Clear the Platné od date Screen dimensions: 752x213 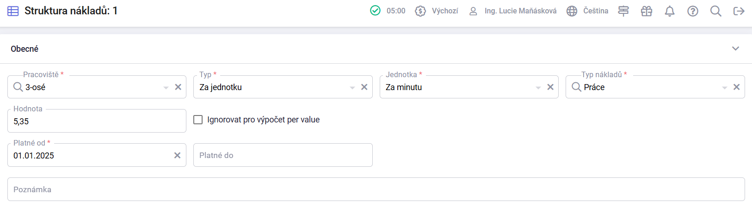[177, 155]
